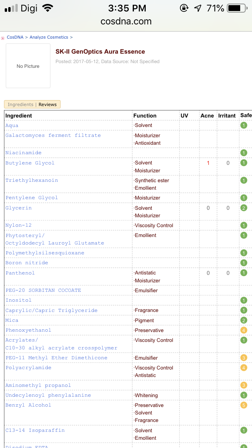
Task: Click the C13-14 Isoparaffin safety badge
Action: point(244,430)
